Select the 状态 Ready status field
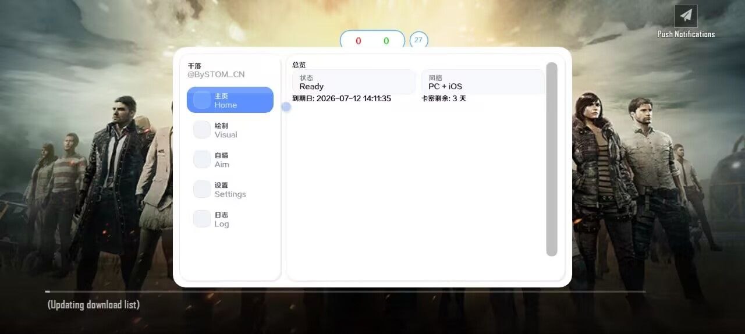 (354, 82)
